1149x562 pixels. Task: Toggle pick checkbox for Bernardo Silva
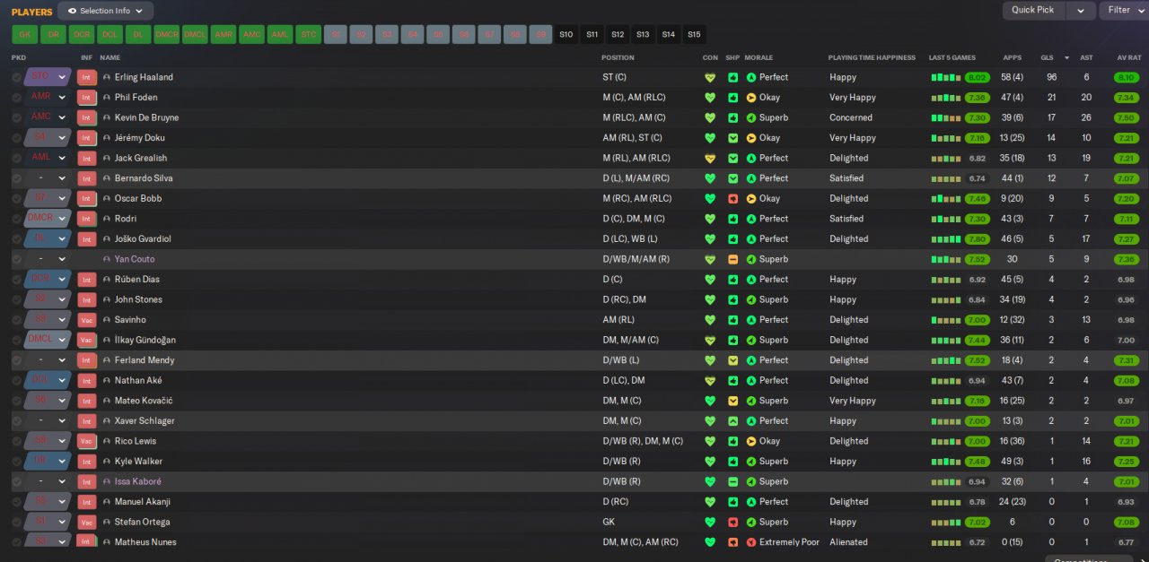pyautogui.click(x=17, y=178)
